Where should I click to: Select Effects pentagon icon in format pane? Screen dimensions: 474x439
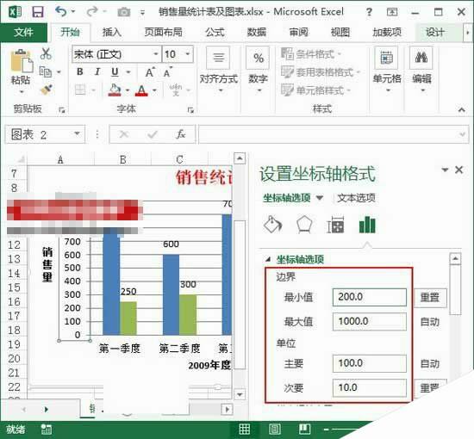tap(304, 225)
